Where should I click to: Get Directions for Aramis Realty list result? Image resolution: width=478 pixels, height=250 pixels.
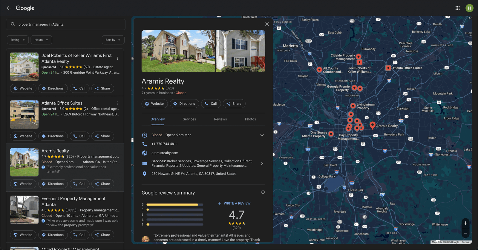(x=53, y=184)
